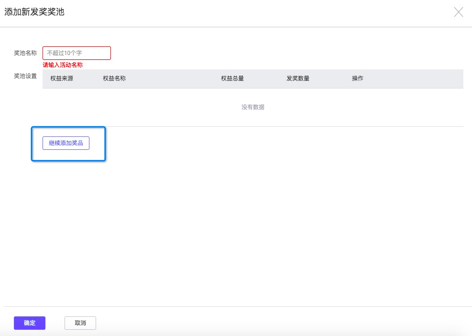Select the 权益来源 column header
The height and width of the screenshot is (336, 472).
[62, 78]
